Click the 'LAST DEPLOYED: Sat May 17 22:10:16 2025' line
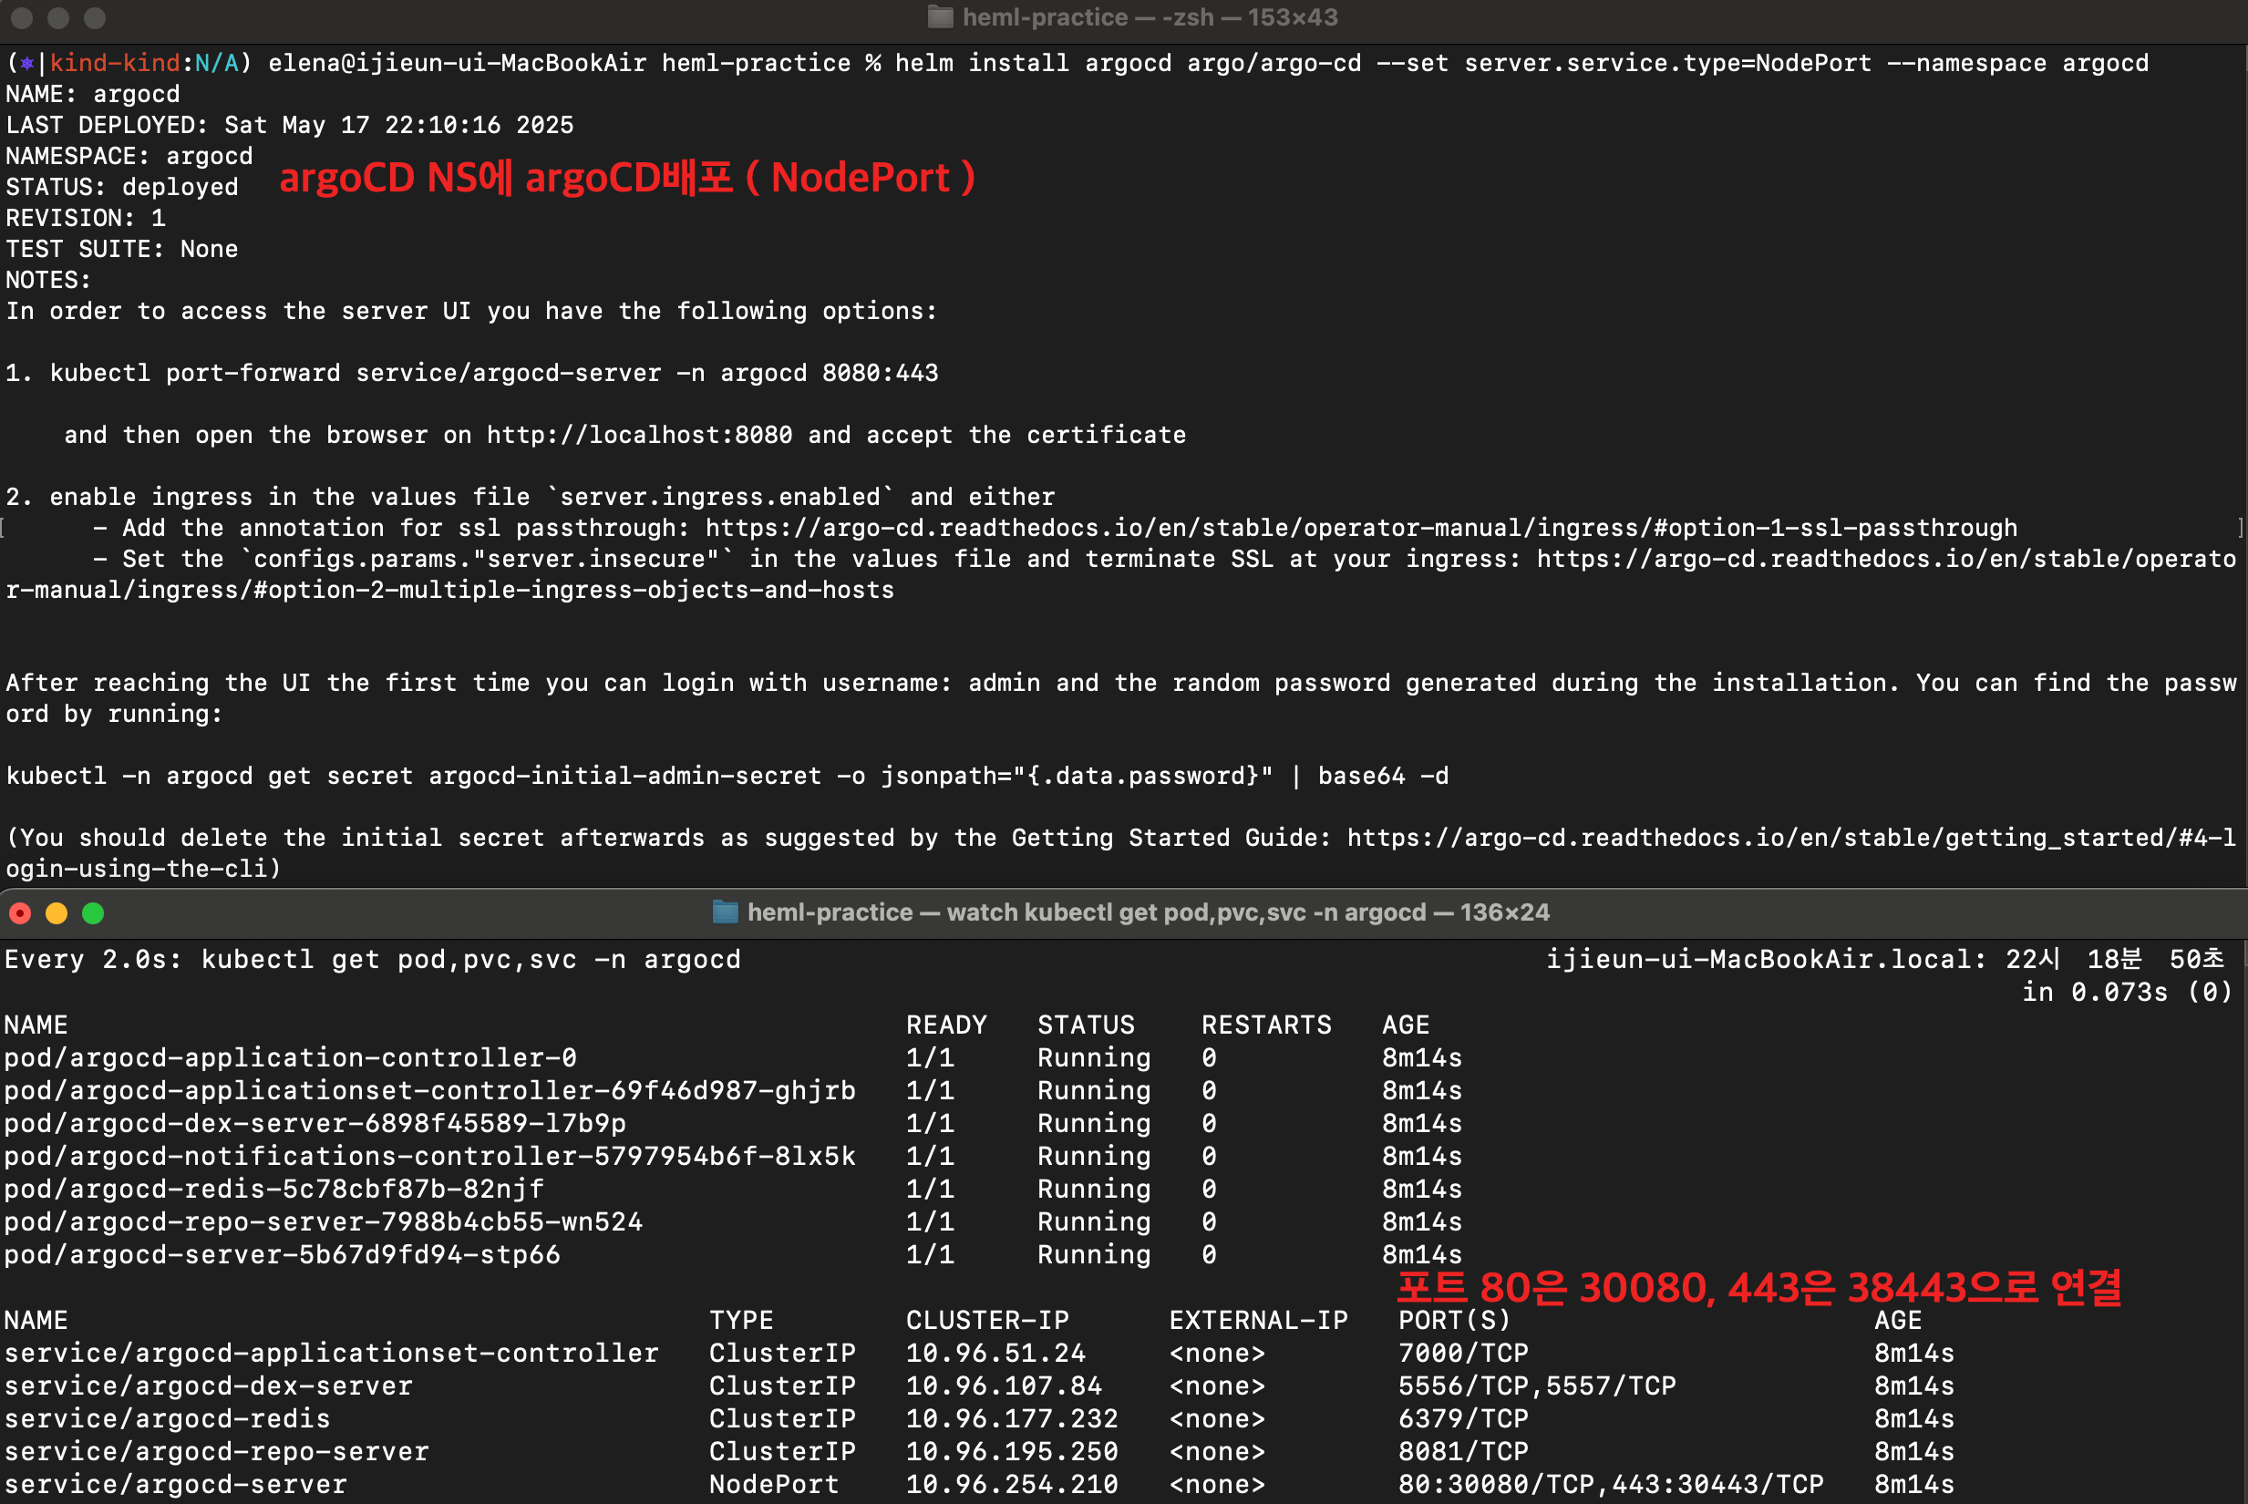The height and width of the screenshot is (1504, 2248). (290, 125)
